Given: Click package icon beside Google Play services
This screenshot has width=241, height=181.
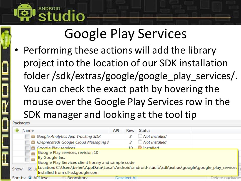Looking at the screenshot, I should point(33,148).
